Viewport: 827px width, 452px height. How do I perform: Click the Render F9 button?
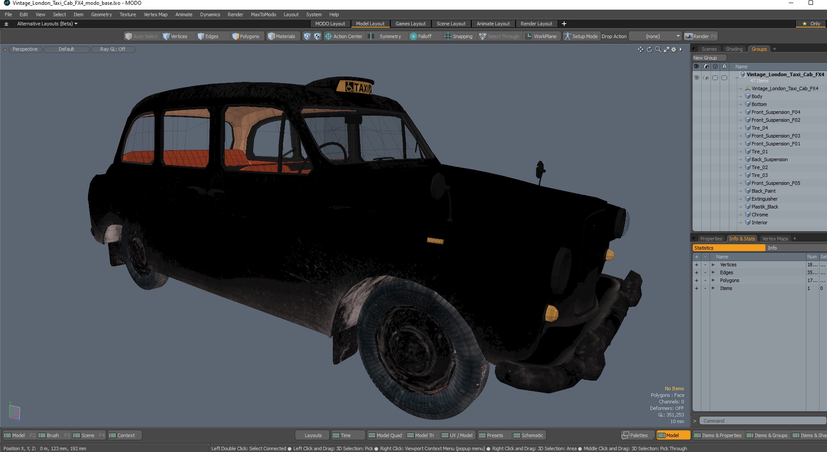click(x=700, y=36)
